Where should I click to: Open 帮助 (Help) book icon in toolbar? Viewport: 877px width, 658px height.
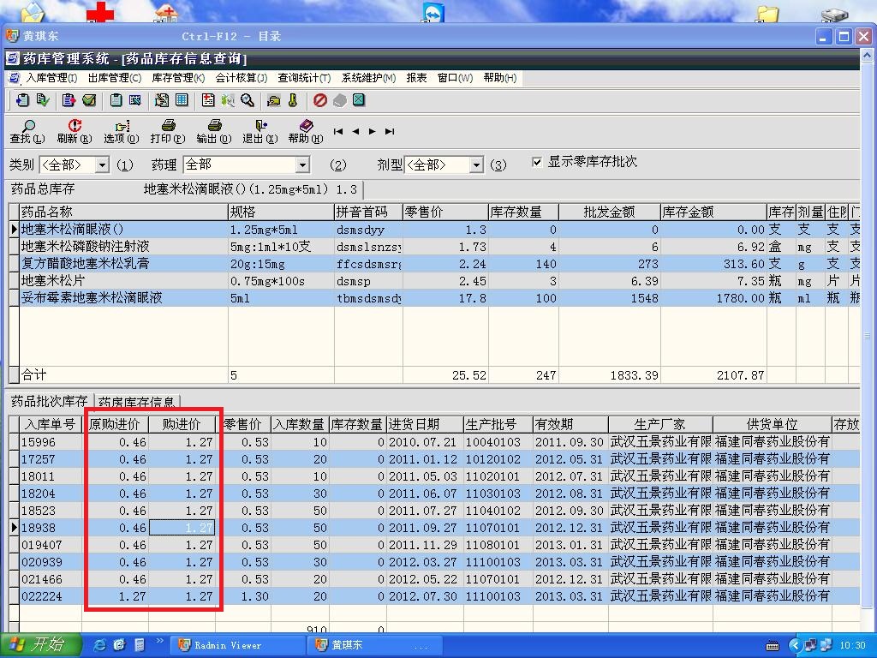coord(306,127)
